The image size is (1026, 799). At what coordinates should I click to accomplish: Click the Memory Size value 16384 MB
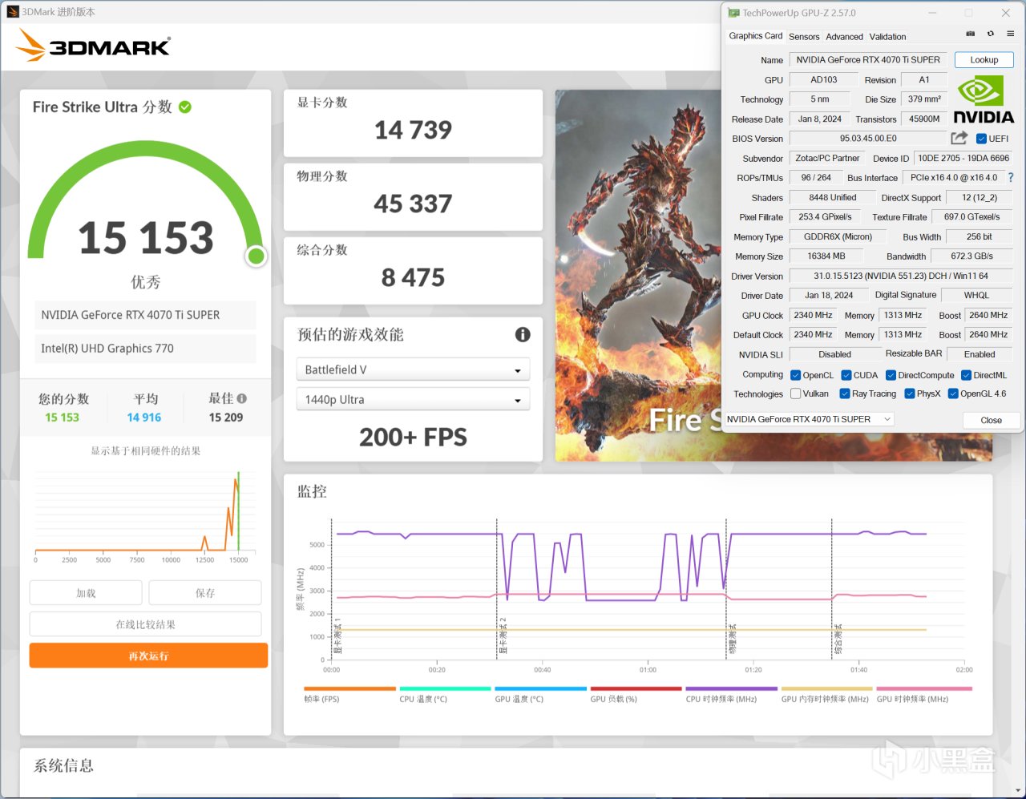click(x=826, y=256)
